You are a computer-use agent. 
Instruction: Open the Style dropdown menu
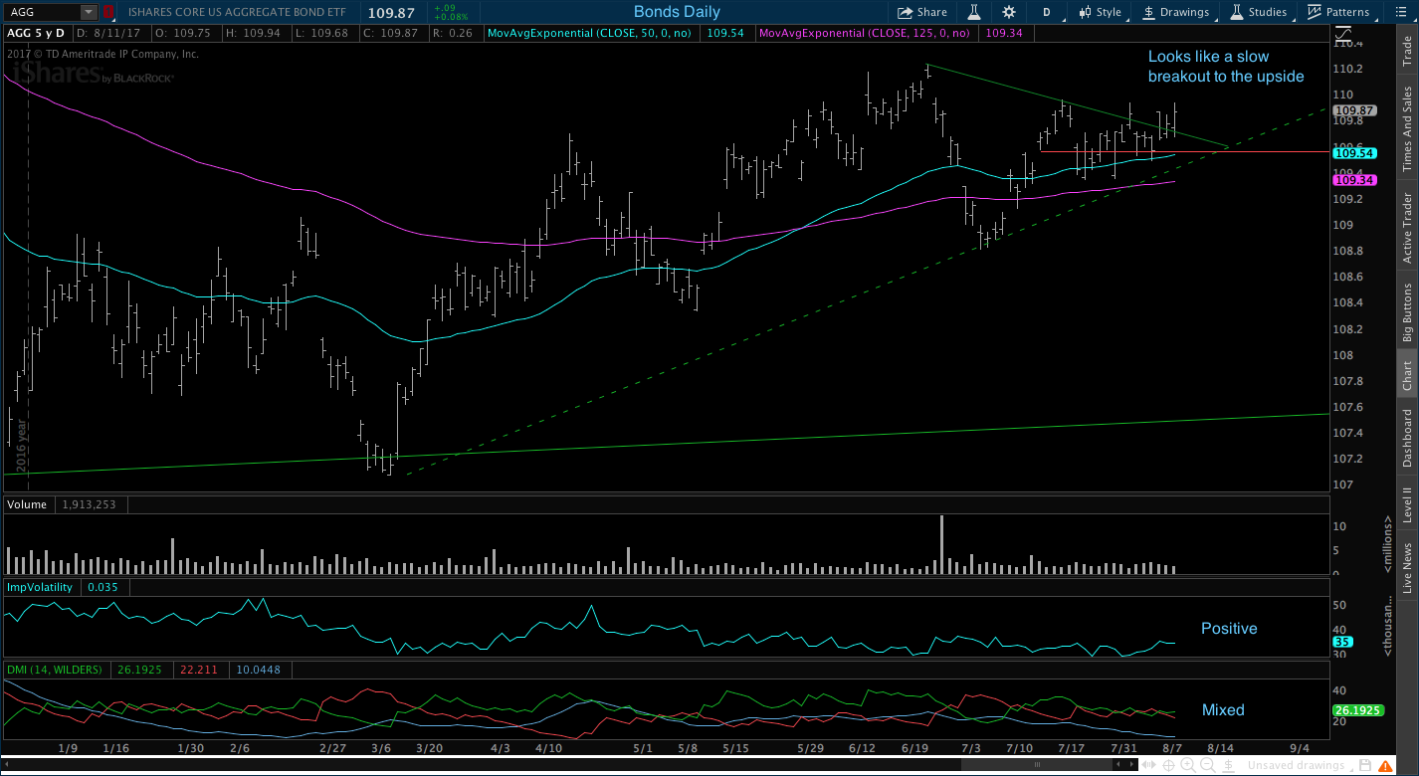[x=1100, y=12]
